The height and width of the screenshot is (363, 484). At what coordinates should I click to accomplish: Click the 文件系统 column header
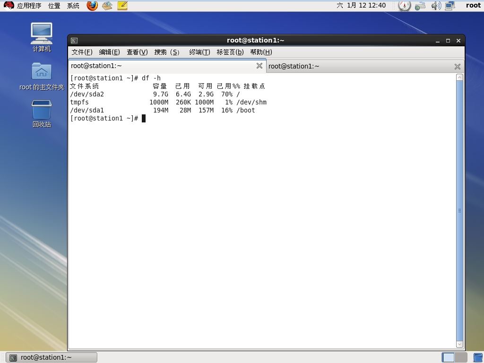click(85, 86)
